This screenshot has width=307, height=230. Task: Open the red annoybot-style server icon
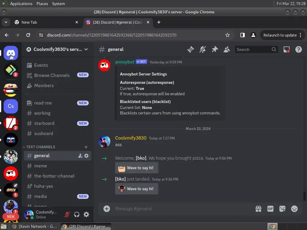(x=11, y=173)
